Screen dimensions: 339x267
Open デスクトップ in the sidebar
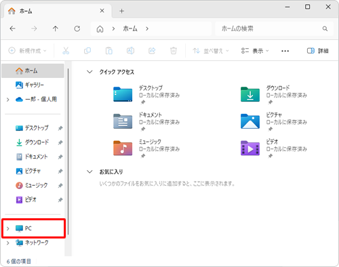click(x=32, y=128)
